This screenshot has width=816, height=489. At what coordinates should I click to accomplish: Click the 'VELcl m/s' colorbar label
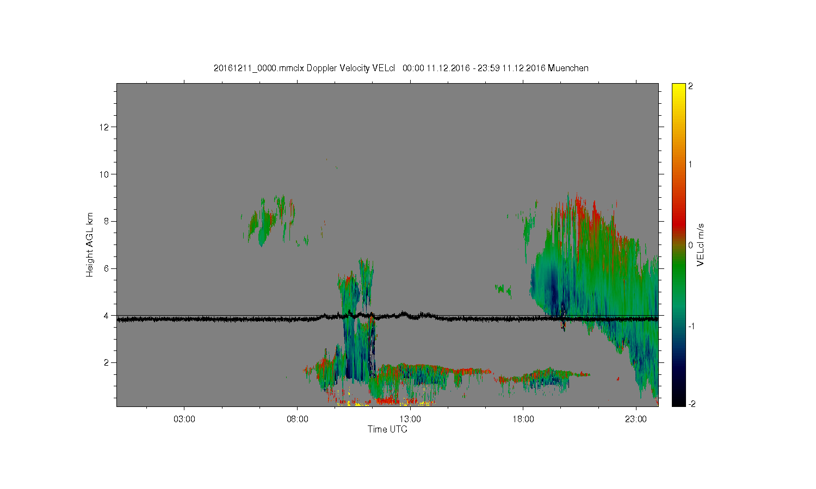tap(701, 244)
